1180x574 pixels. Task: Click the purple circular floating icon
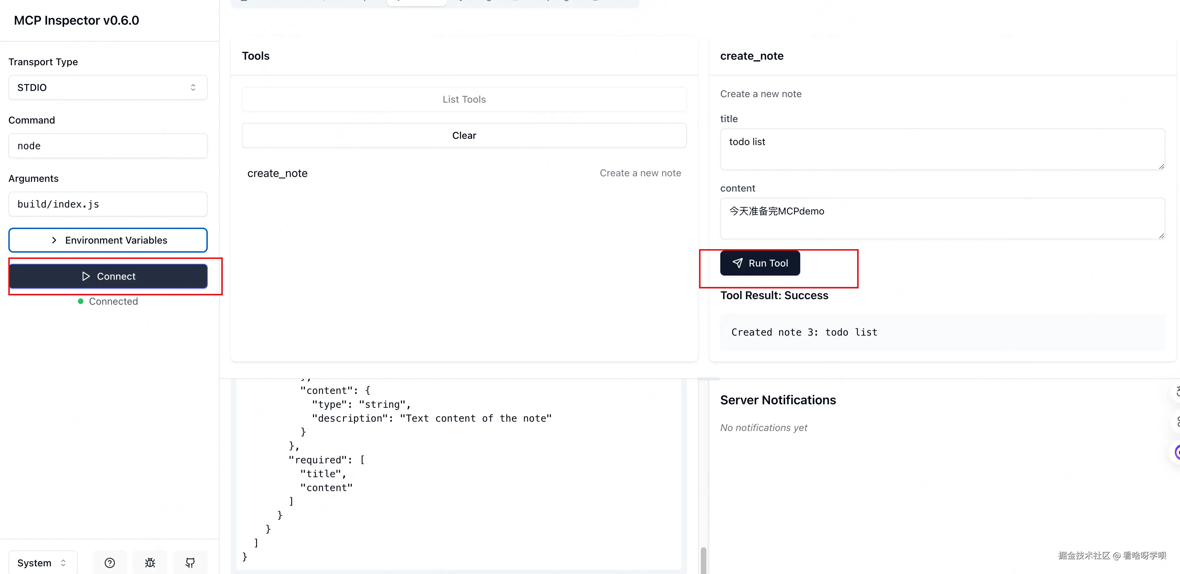click(1177, 452)
